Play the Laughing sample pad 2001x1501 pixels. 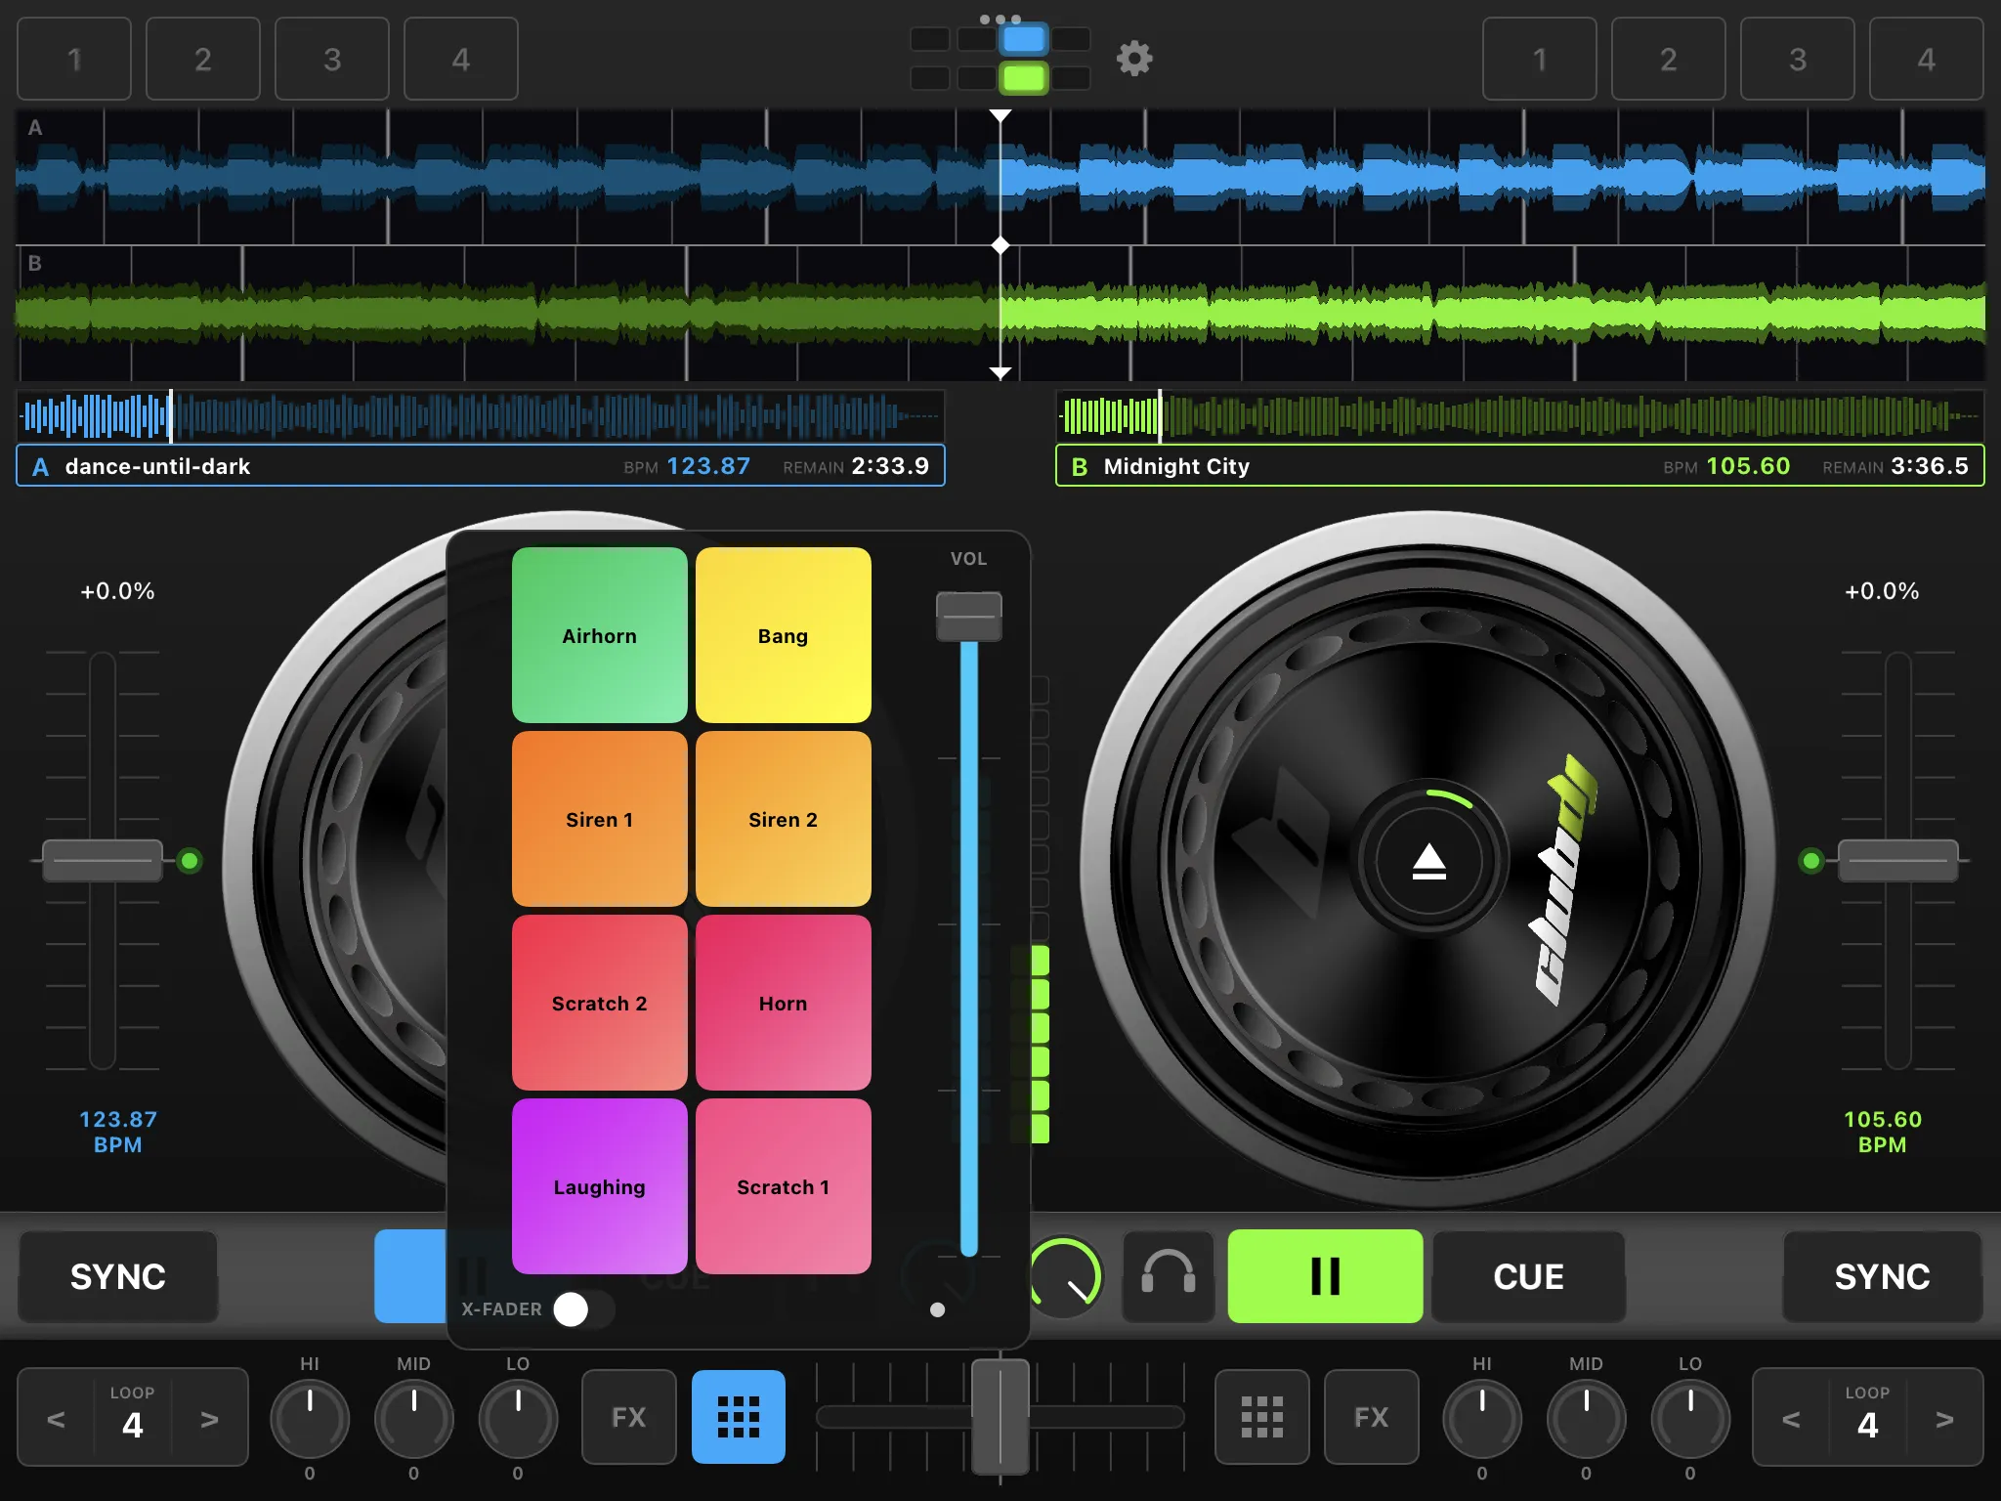(599, 1186)
